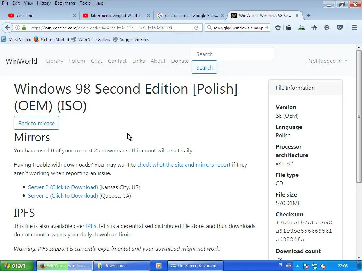Open the Windows start button

click(17, 266)
